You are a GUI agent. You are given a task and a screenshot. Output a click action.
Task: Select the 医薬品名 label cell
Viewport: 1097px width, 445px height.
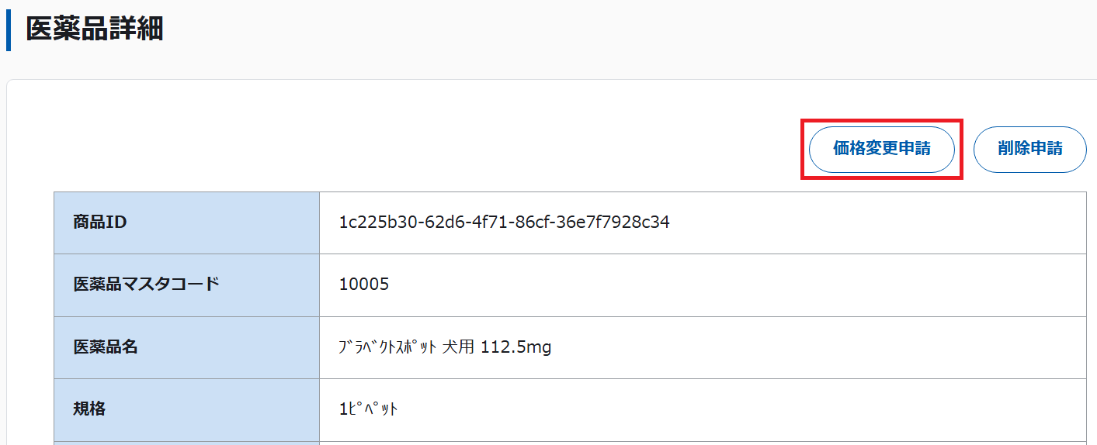coord(186,347)
